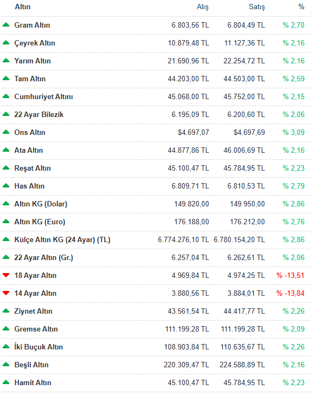311x396 pixels.
Task: Open the 22 Ayar Bilezik link
Action: 39,115
